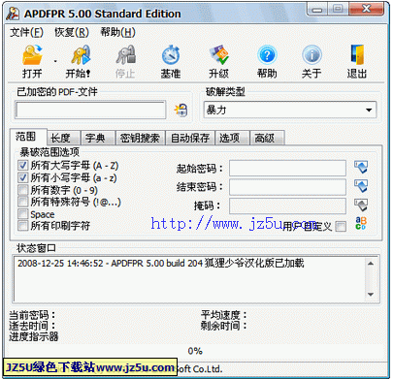Image resolution: width=394 pixels, height=379 pixels.
Task: Uncheck 所有小写字母 (a - z) checkbox
Action: (x=23, y=177)
